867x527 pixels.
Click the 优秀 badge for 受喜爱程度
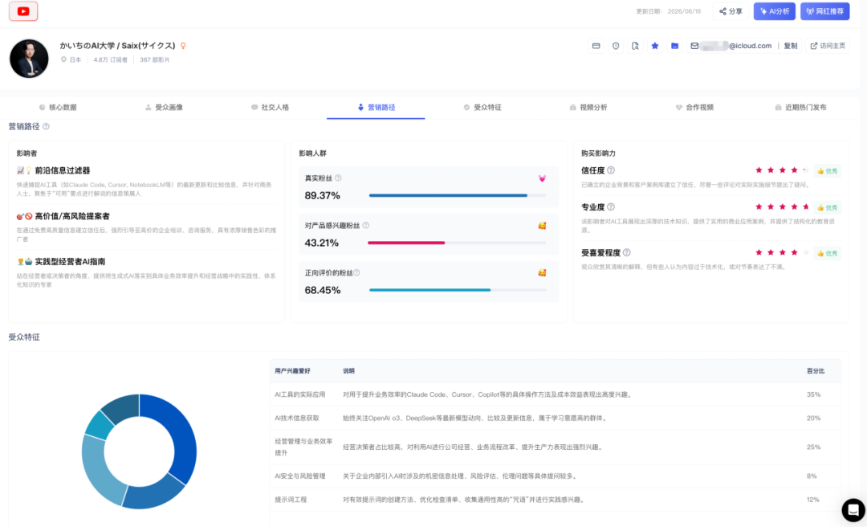827,253
